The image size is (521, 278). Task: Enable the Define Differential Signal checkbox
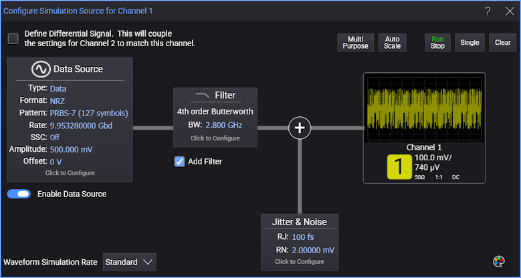pos(13,38)
